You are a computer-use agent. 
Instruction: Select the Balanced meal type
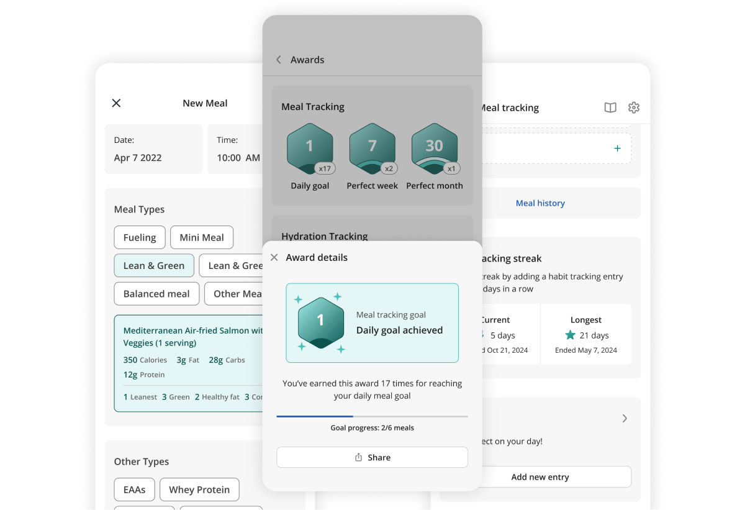coord(156,294)
